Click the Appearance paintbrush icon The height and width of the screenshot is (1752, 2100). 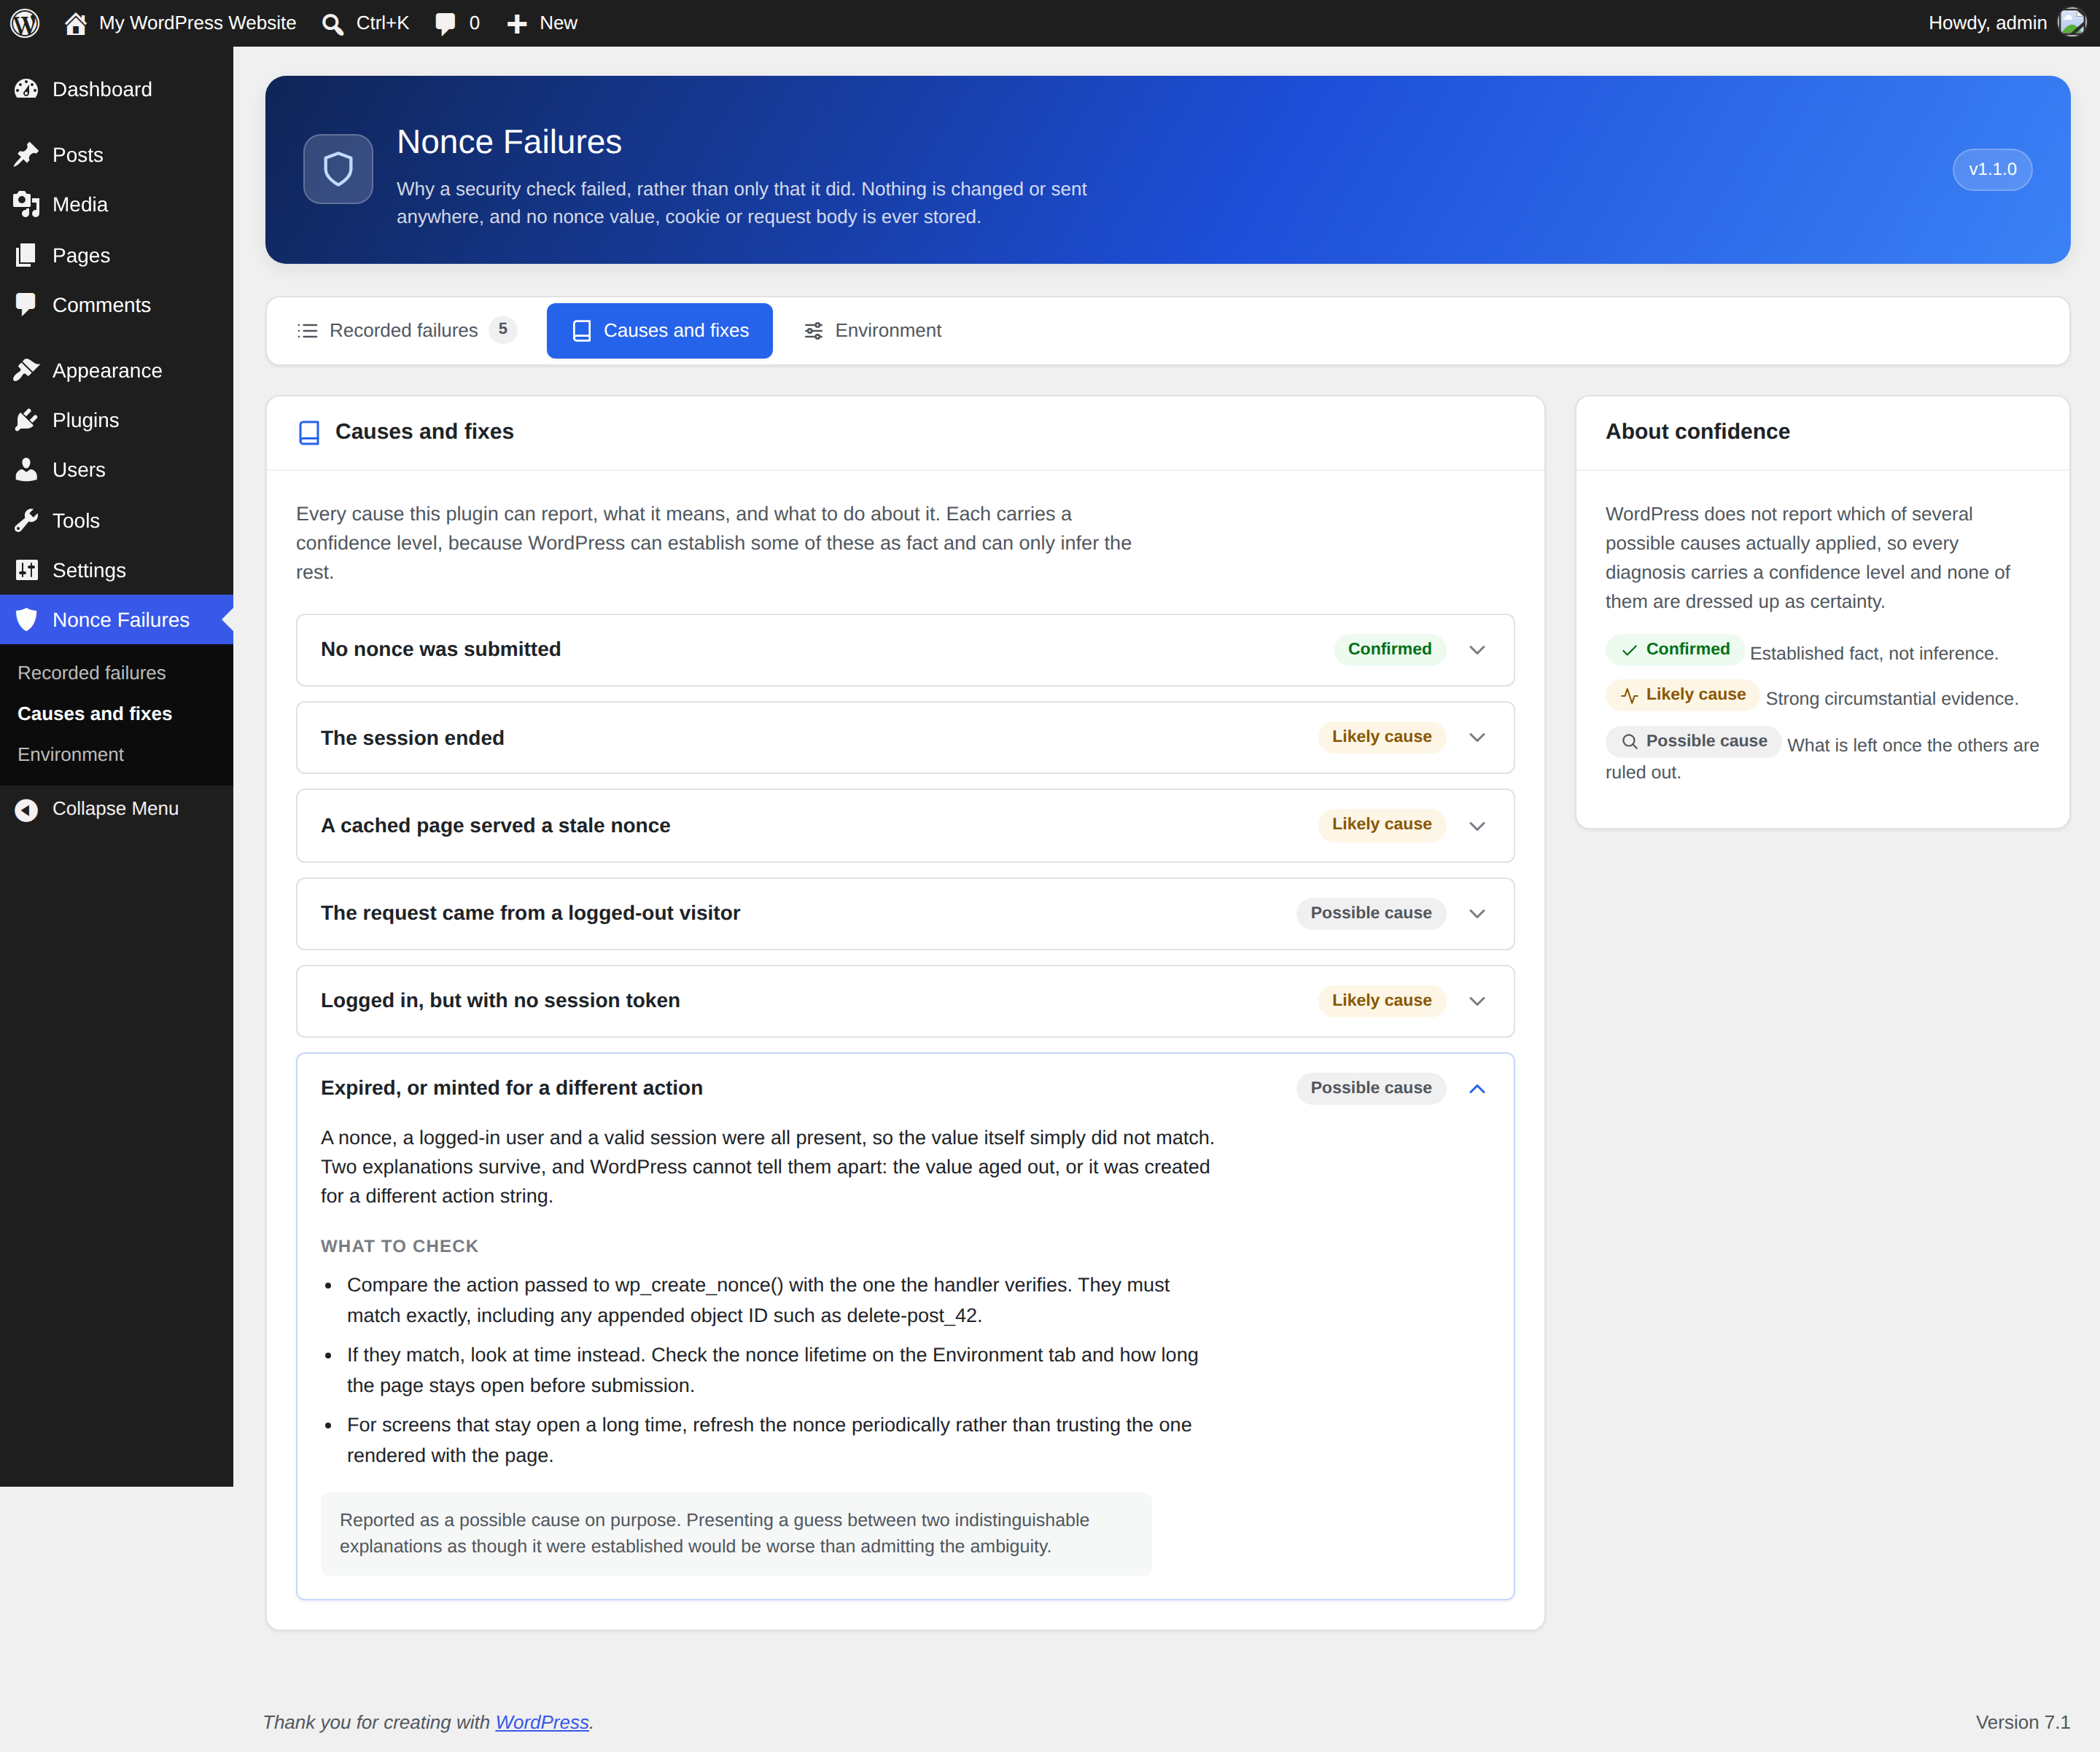[x=27, y=371]
